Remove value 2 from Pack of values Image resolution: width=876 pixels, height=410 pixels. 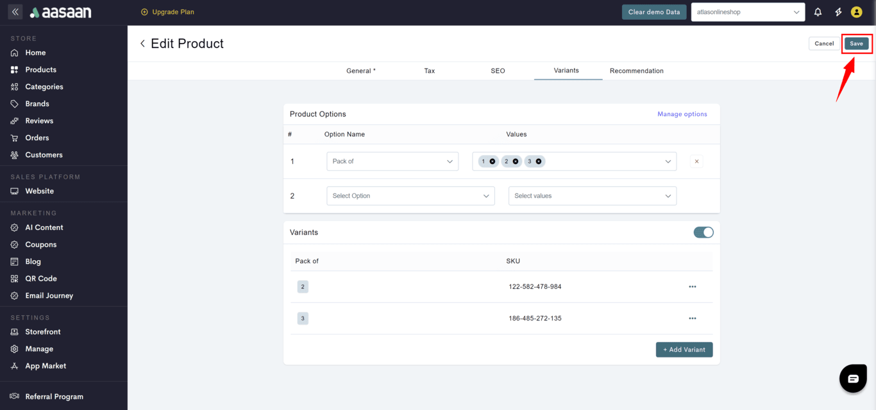pos(516,161)
